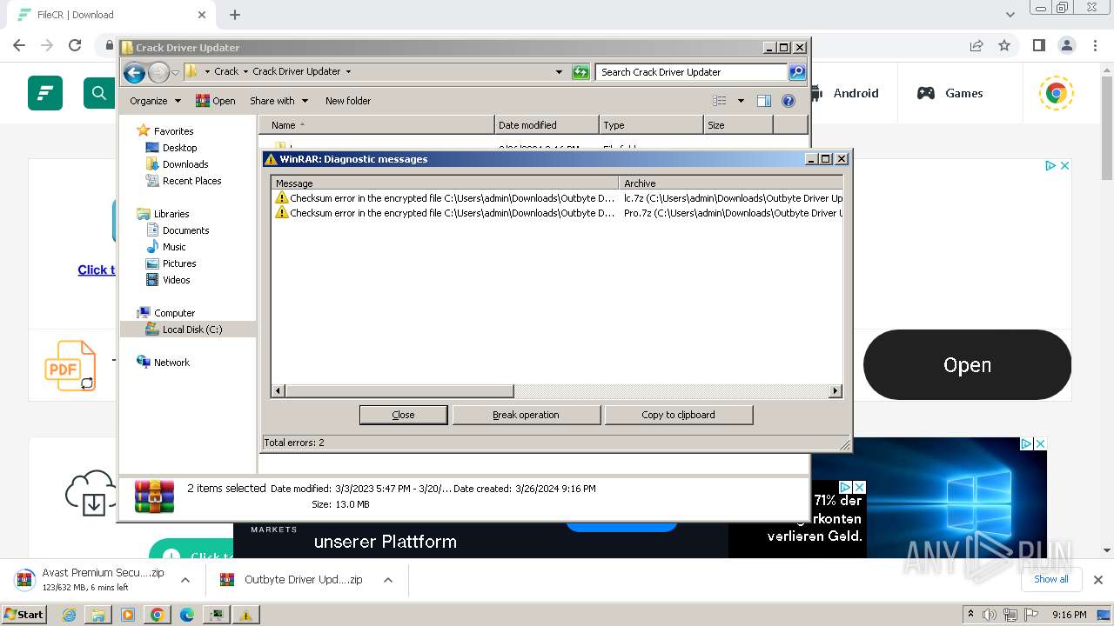Click the FileCR green logo icon
The image size is (1114, 626).
[x=45, y=93]
